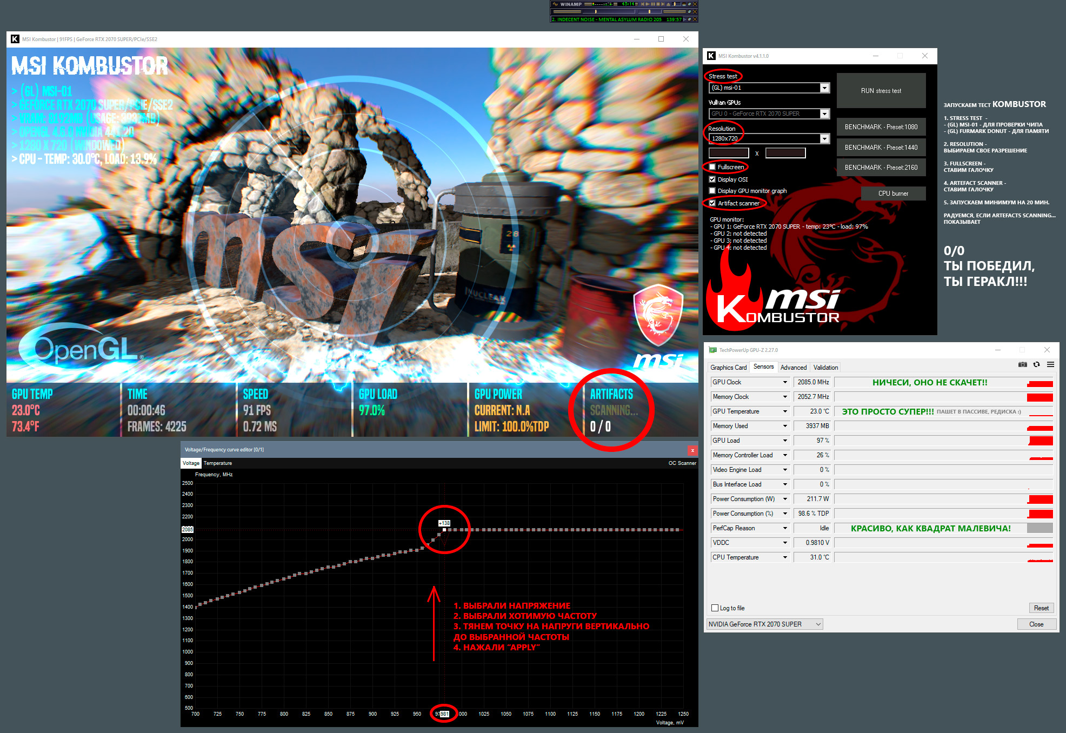This screenshot has width=1066, height=733.
Task: Stop playback in Winamp
Action: (658, 4)
